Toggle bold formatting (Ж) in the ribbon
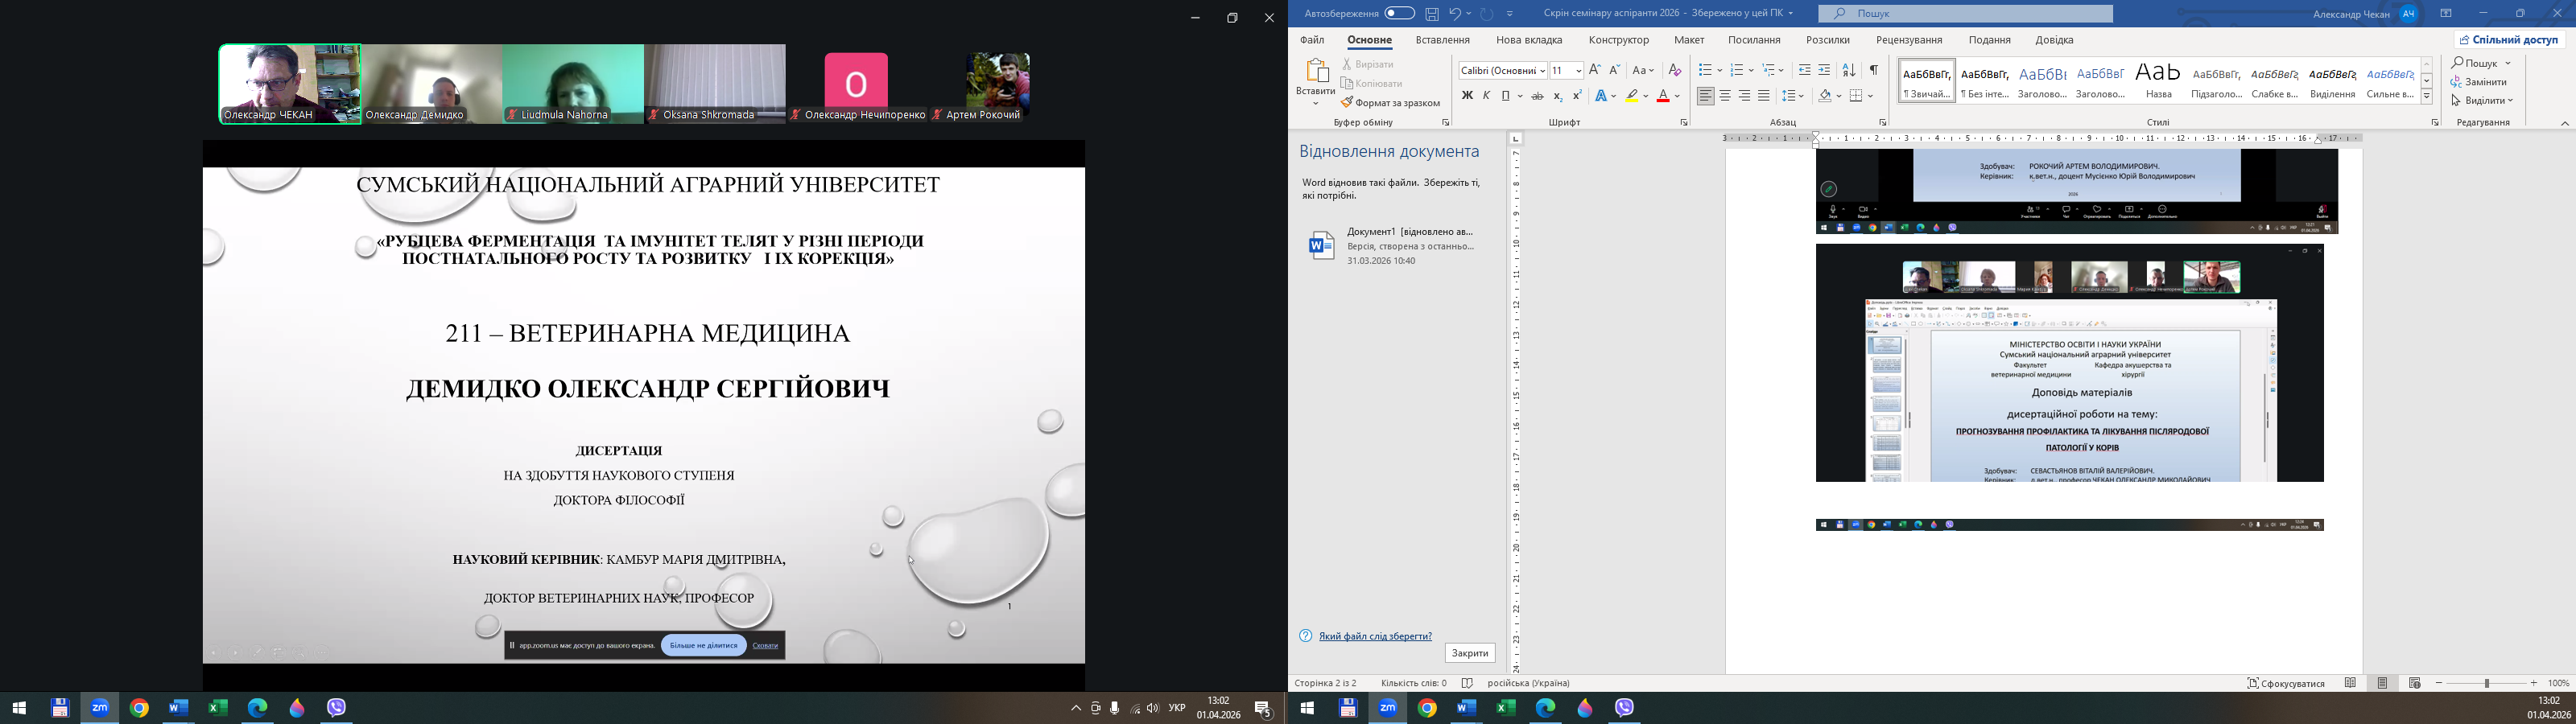This screenshot has height=724, width=2576. (1467, 96)
